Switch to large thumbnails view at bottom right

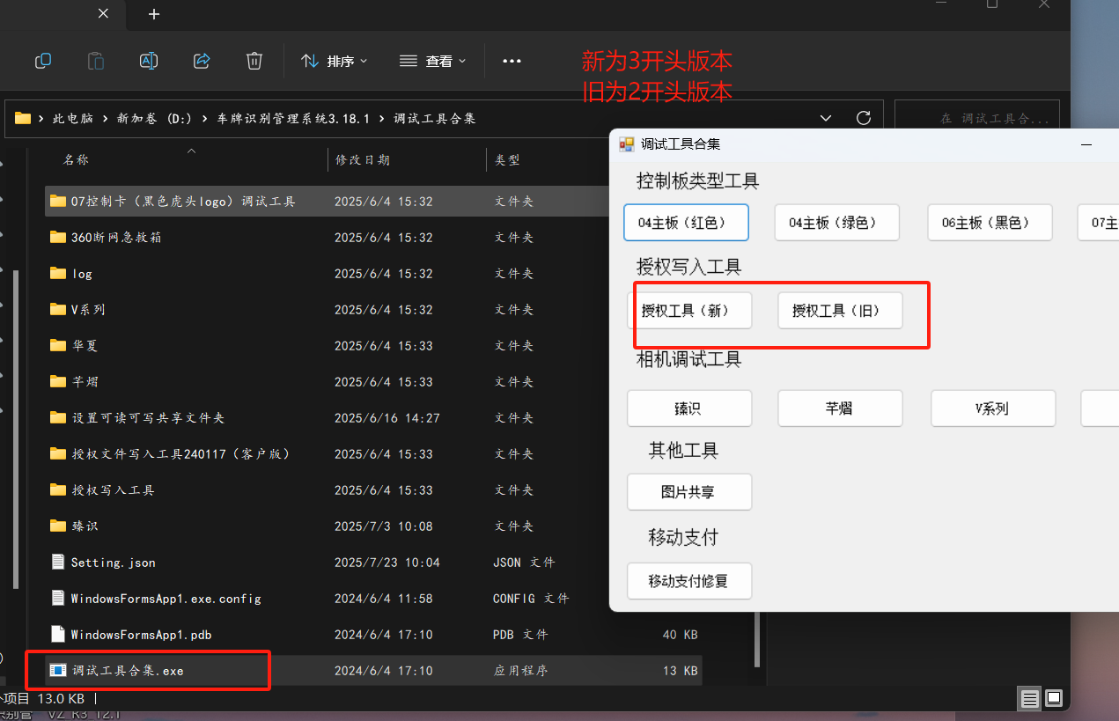[x=1053, y=698]
